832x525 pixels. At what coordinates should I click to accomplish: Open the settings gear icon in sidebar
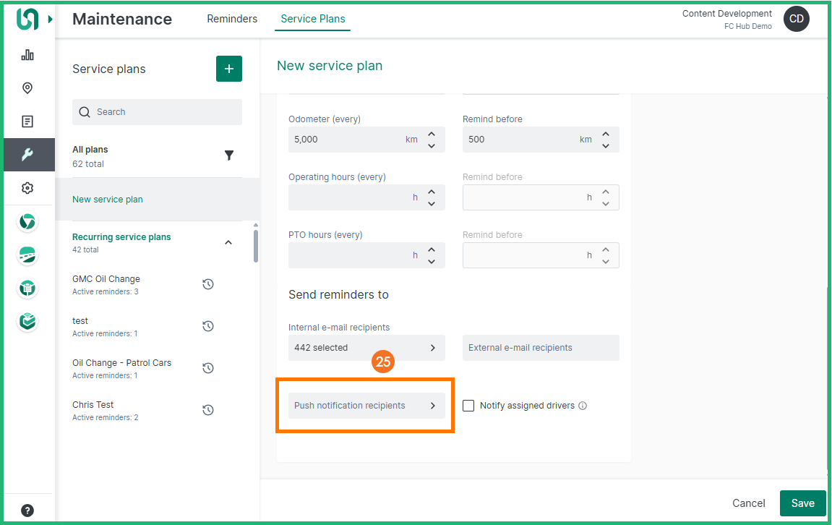(x=27, y=188)
